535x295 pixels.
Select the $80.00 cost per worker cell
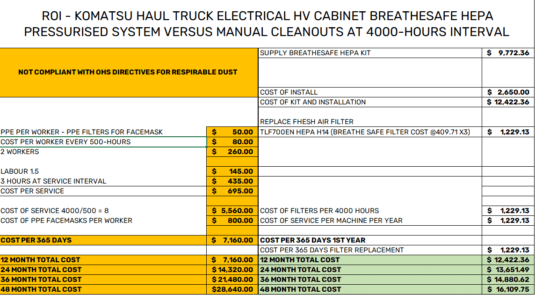[x=232, y=142]
